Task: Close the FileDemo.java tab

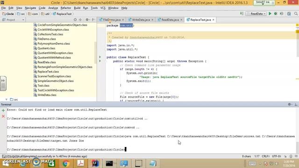Action: pos(123,20)
